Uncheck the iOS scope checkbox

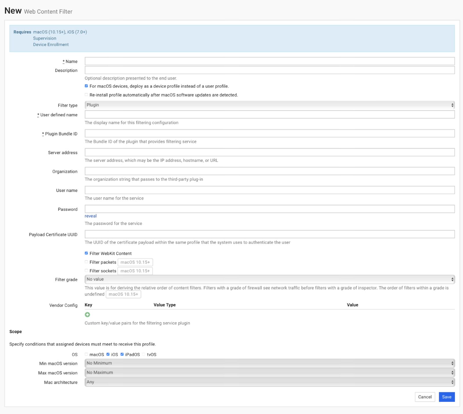click(108, 354)
